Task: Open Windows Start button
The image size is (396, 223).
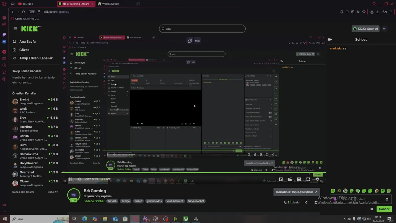Action: [x=5, y=219]
